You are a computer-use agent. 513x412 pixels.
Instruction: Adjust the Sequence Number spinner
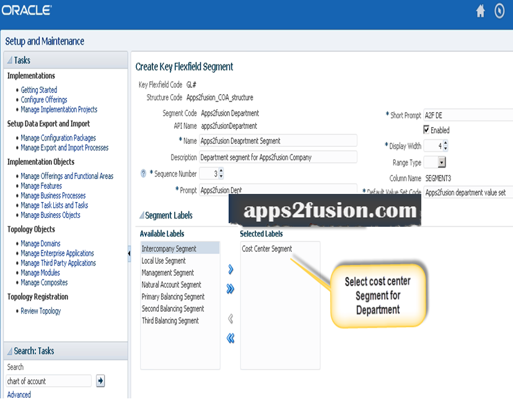click(221, 173)
